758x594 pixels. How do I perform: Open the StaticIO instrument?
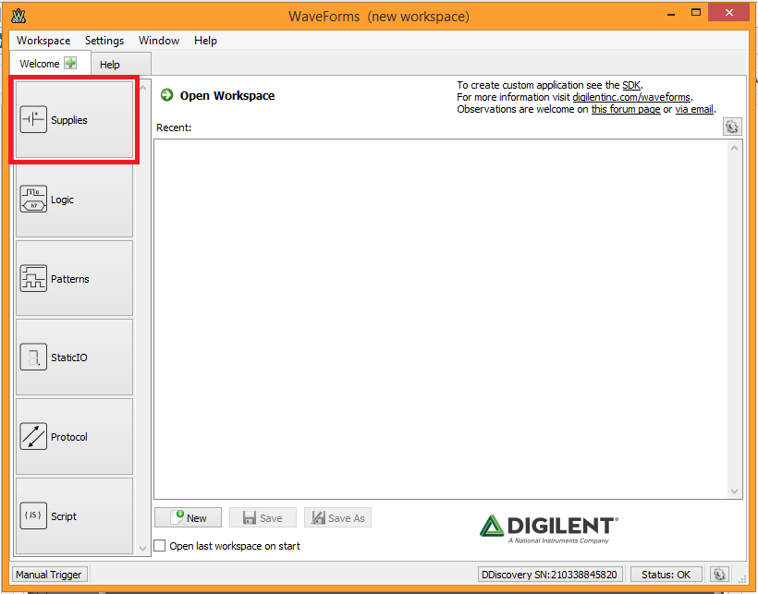click(74, 358)
